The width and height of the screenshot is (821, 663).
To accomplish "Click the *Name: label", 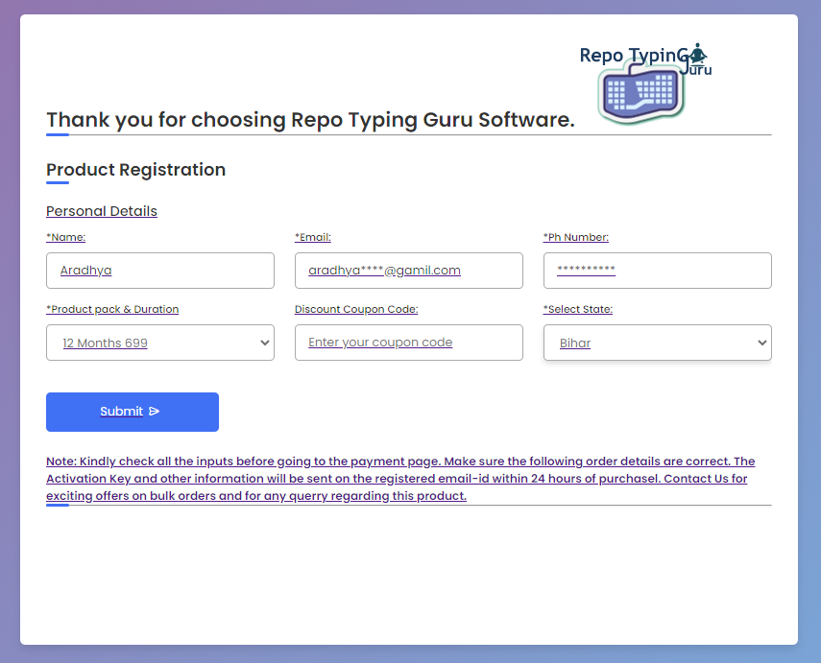I will (x=65, y=237).
